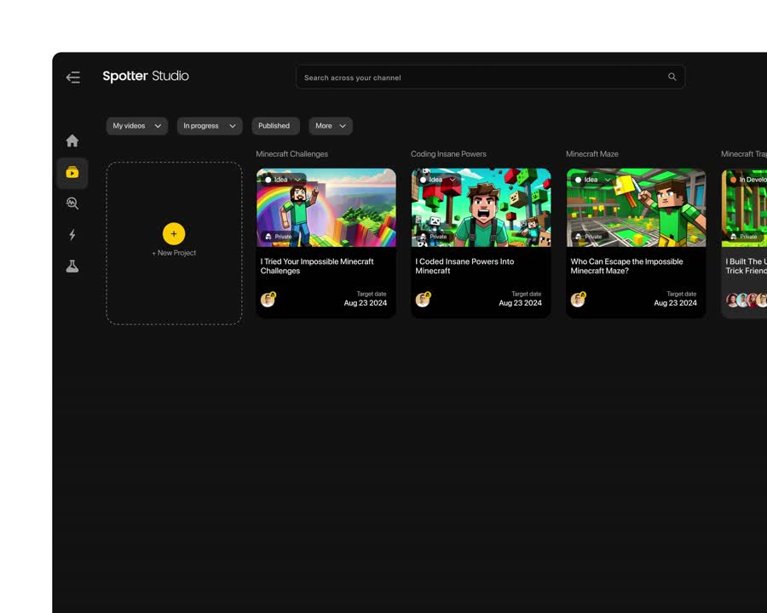Open the More filter dropdown
The image size is (767, 613).
[x=331, y=126]
